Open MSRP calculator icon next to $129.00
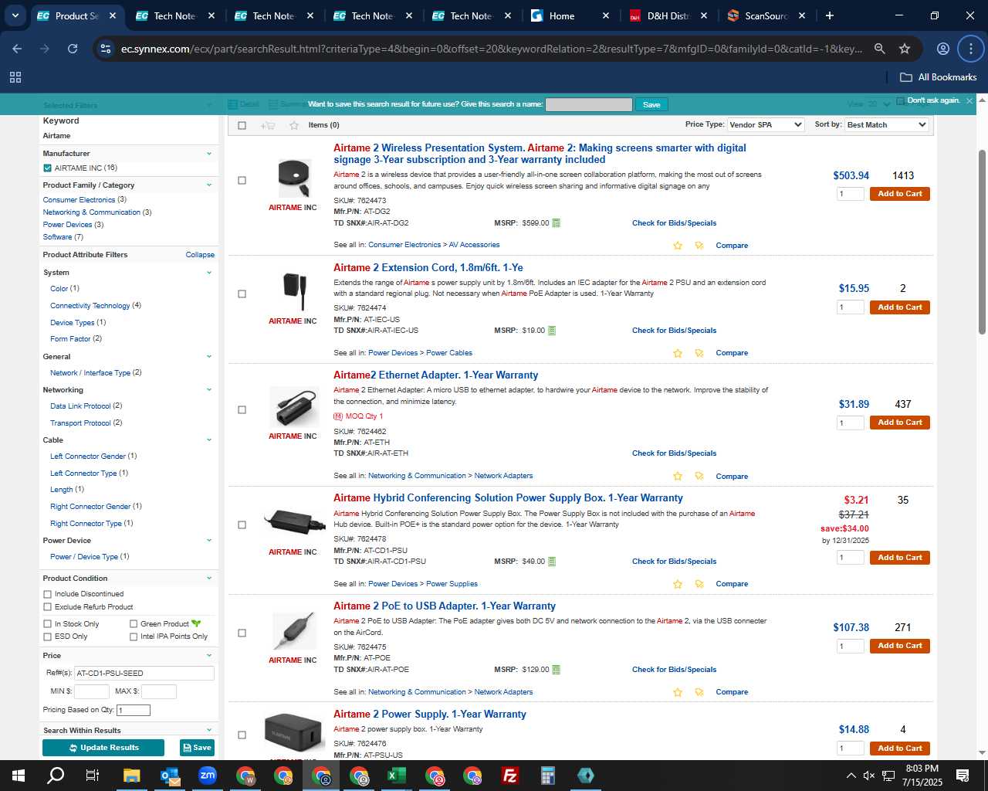Viewport: 988px width, 791px height. pyautogui.click(x=556, y=670)
